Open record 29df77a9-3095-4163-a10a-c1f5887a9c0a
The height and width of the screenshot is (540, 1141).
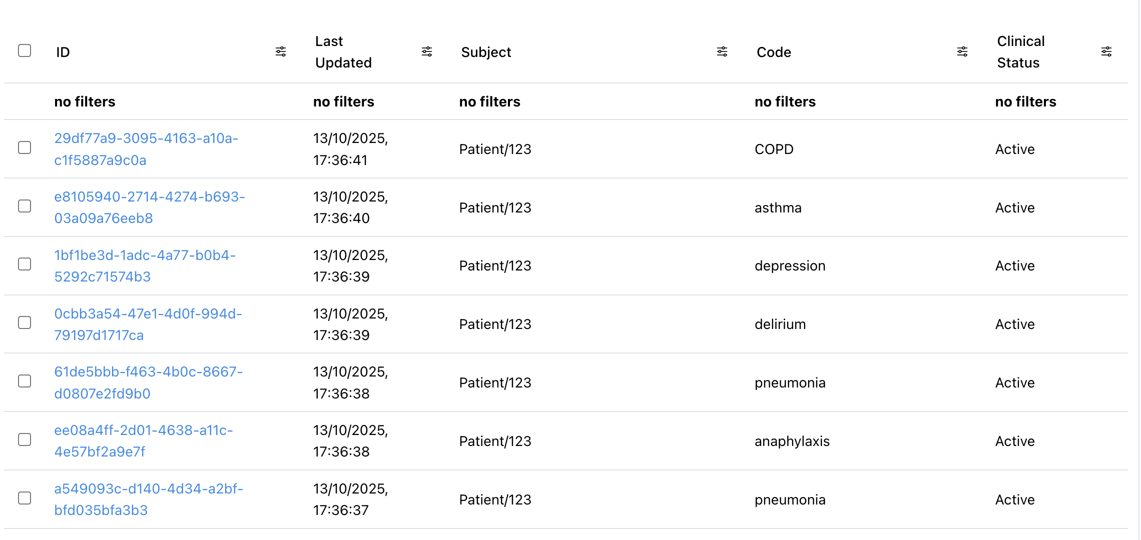point(147,149)
